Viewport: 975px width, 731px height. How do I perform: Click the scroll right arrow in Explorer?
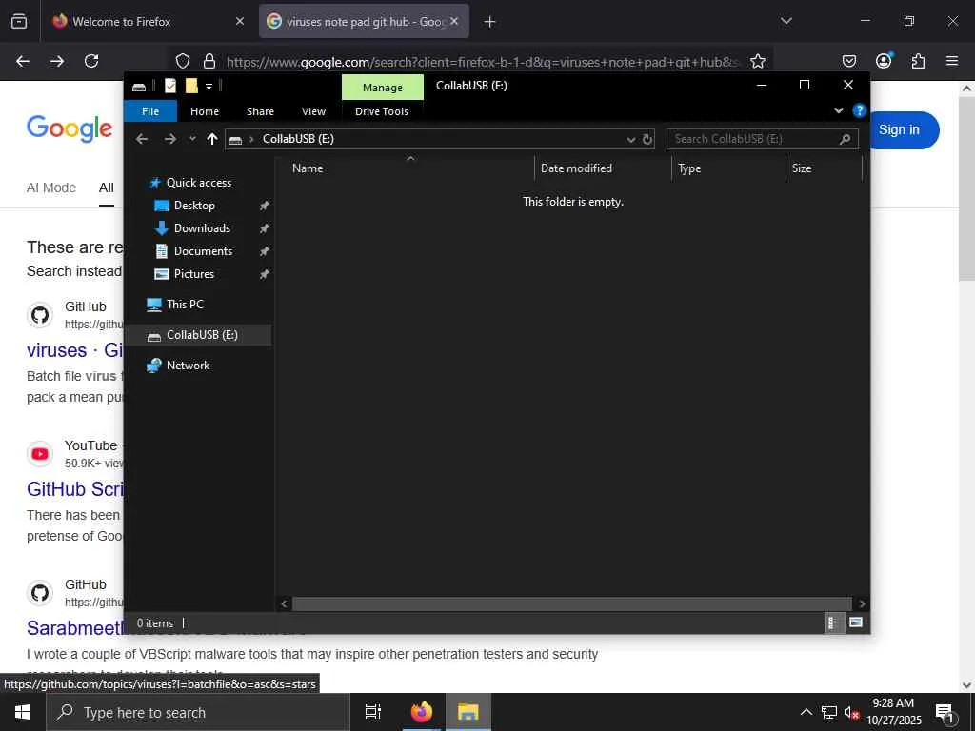[x=861, y=603]
